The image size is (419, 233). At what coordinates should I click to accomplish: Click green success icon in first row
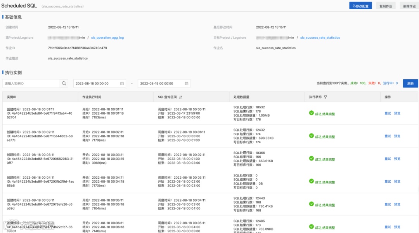tap(311, 113)
